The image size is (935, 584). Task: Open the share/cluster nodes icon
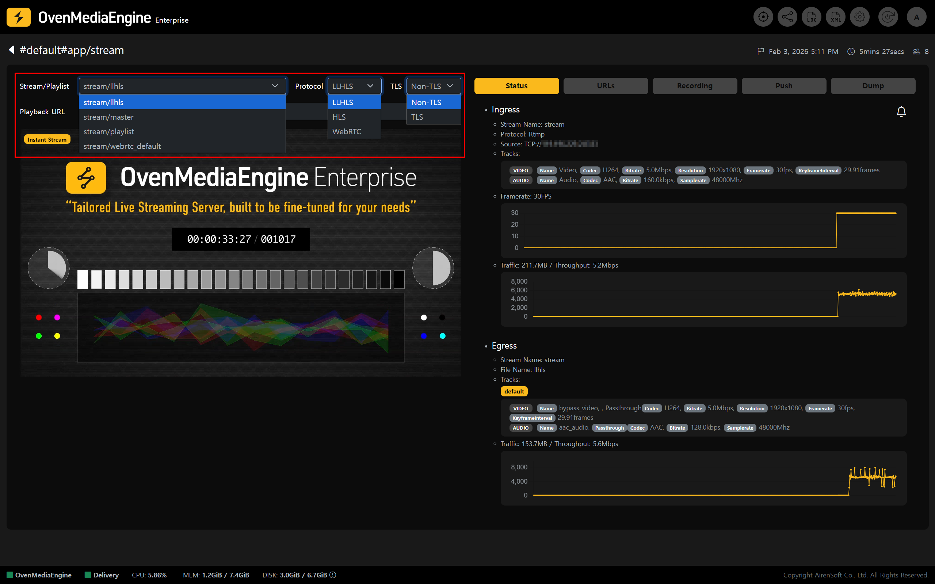pyautogui.click(x=787, y=17)
